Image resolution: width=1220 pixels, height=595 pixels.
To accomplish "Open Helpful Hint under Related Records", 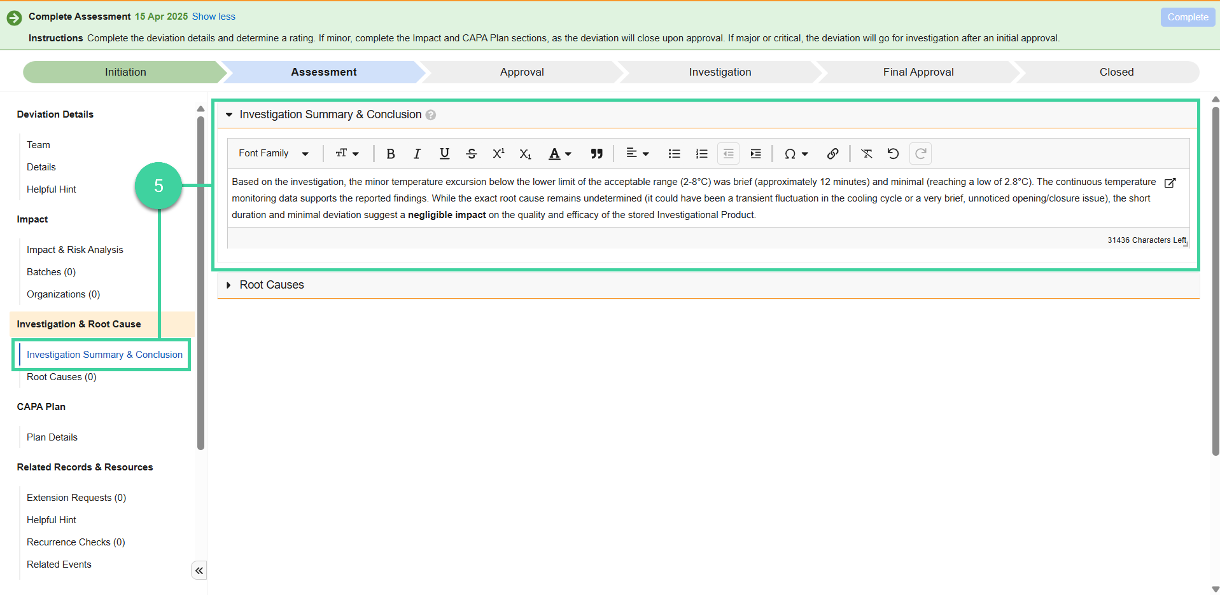I will 52,520.
